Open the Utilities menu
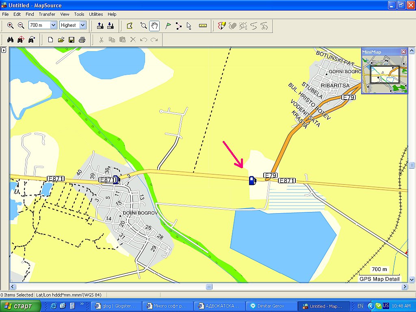 pyautogui.click(x=96, y=14)
